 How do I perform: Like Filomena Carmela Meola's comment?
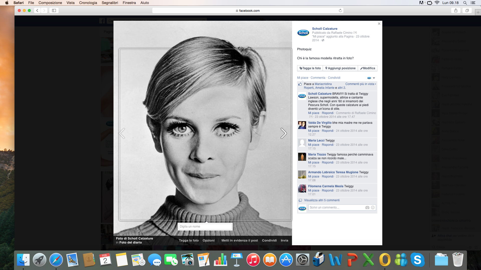(x=314, y=190)
